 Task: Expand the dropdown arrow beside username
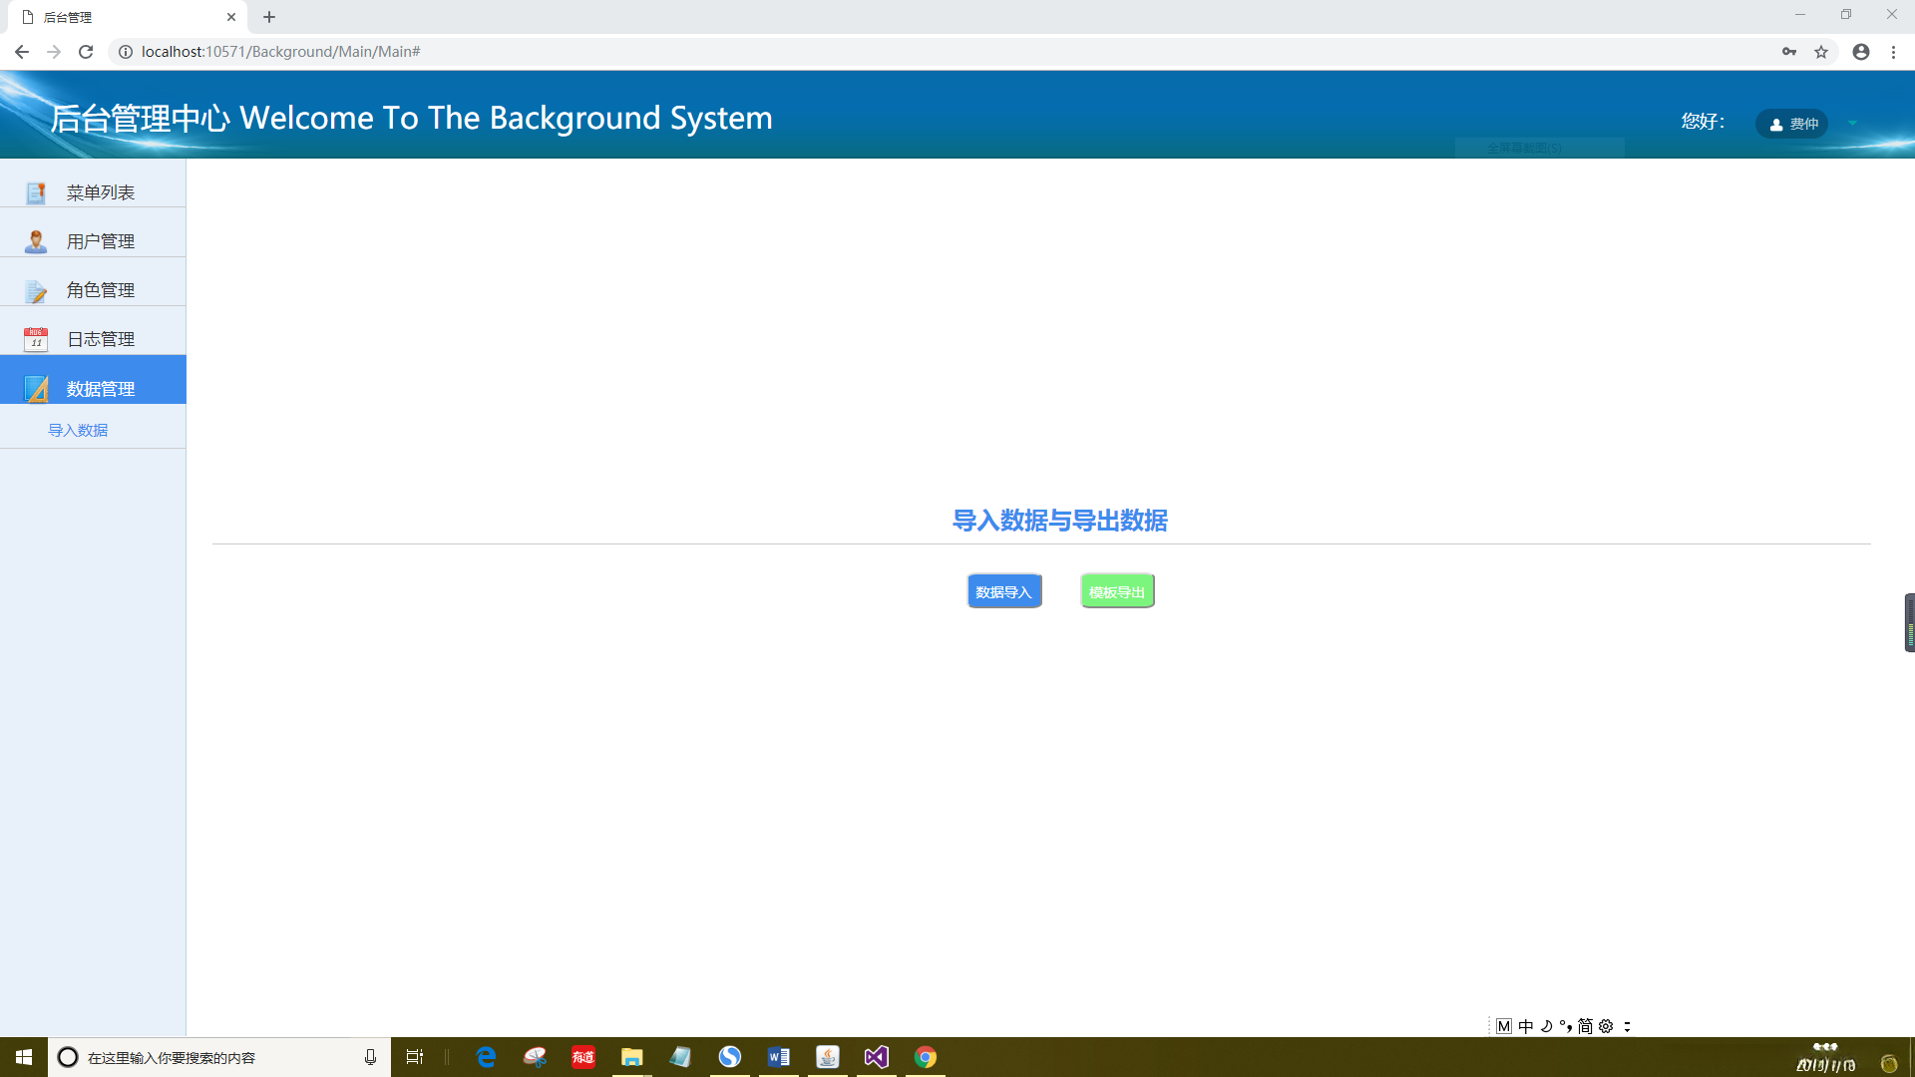(1852, 124)
